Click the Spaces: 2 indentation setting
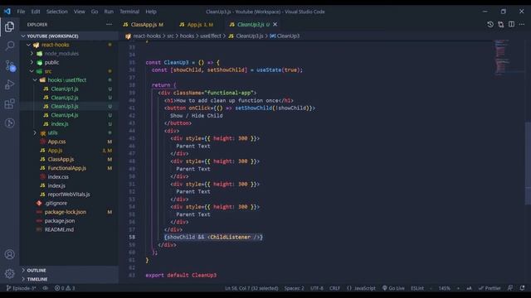The height and width of the screenshot is (298, 531). click(x=295, y=288)
